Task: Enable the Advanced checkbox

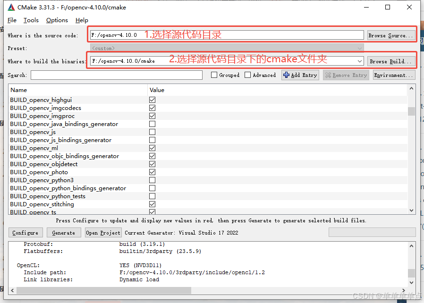Action: (247, 75)
